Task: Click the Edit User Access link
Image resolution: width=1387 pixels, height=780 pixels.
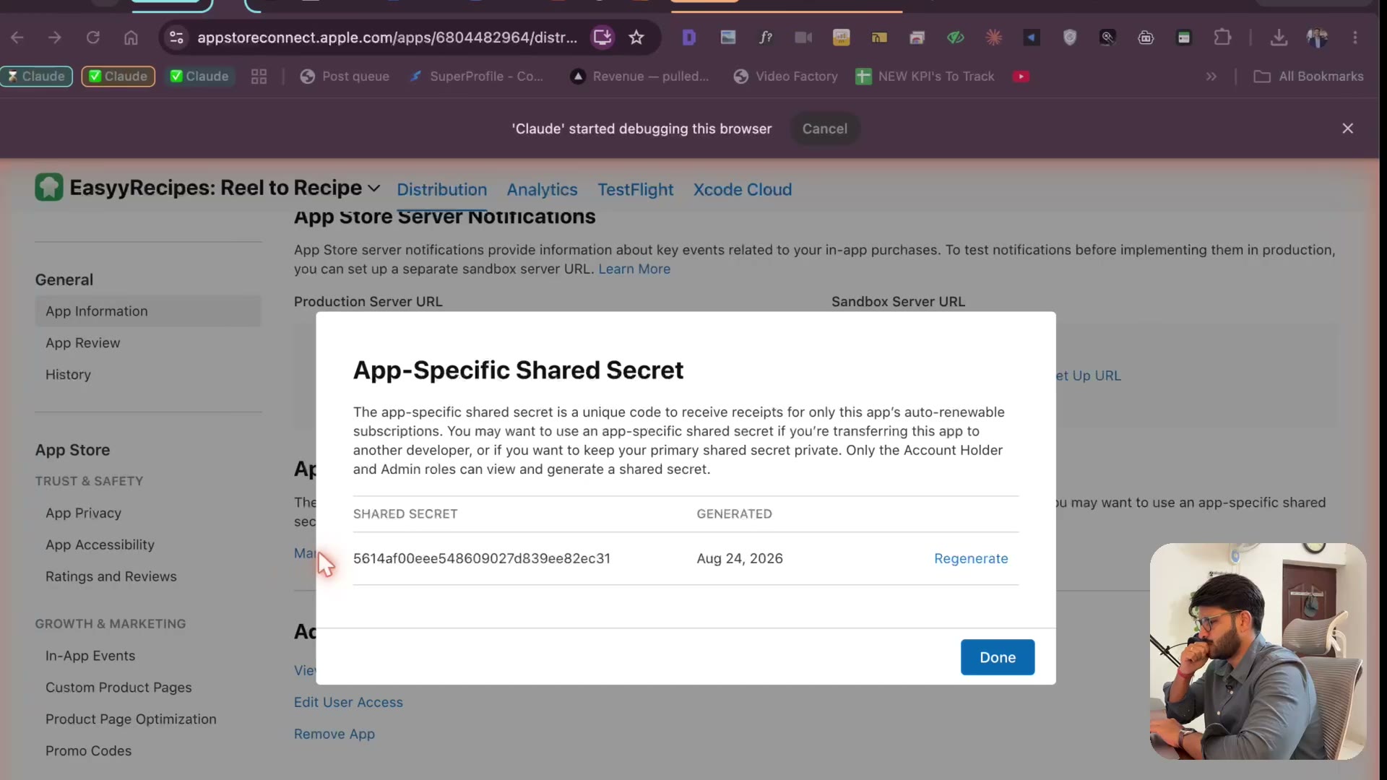Action: [x=348, y=702]
